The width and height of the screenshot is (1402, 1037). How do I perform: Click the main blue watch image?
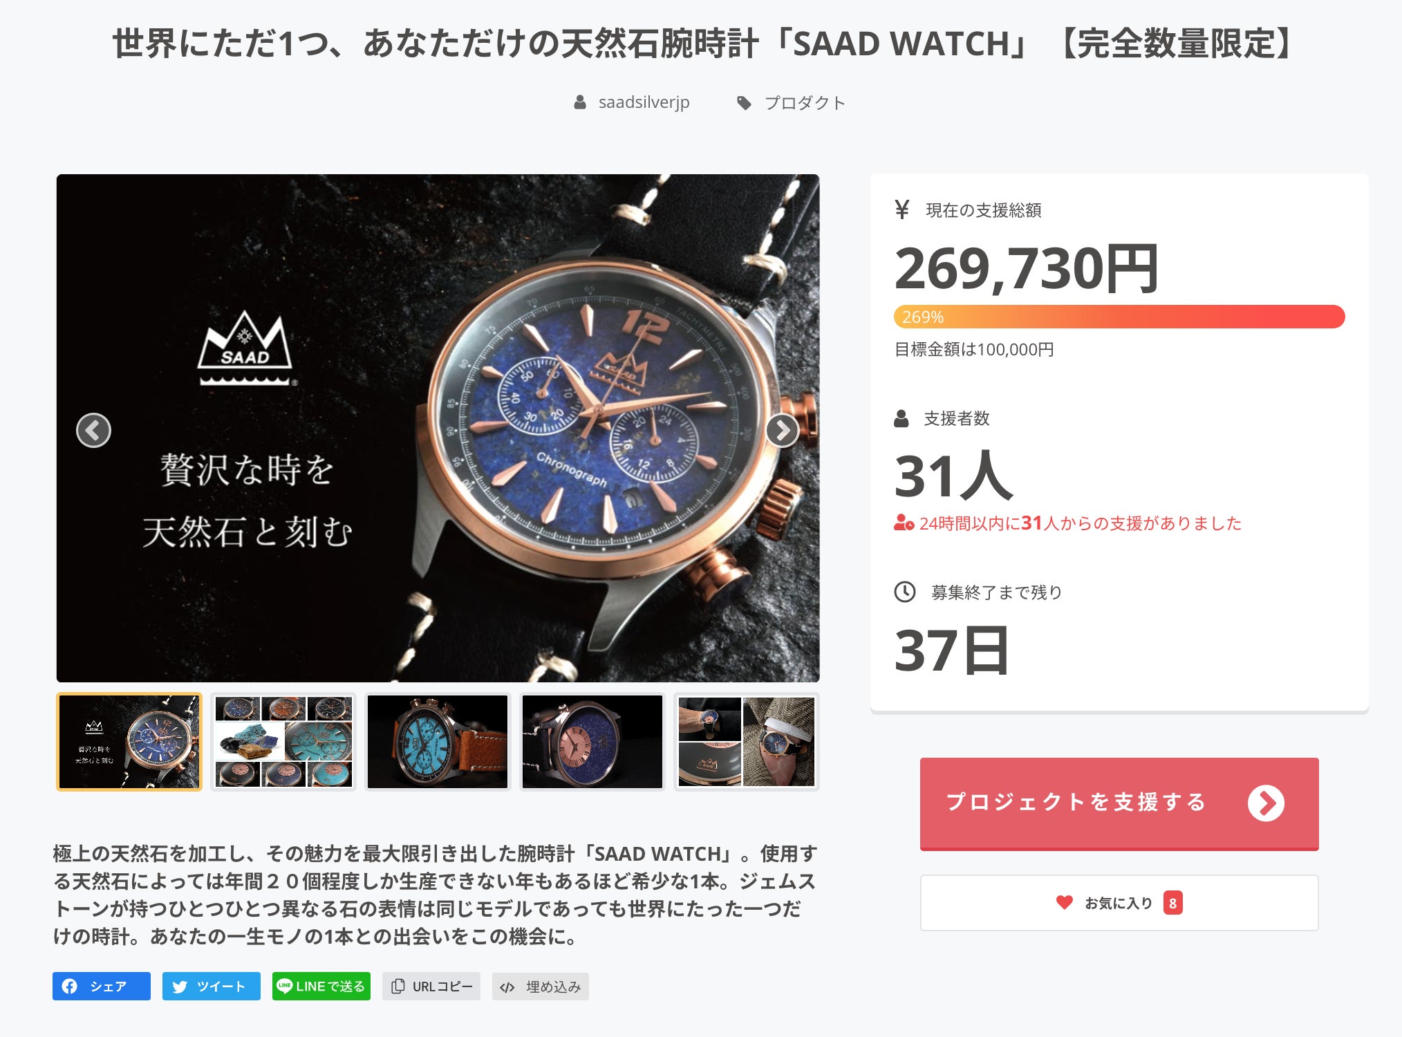pyautogui.click(x=438, y=428)
